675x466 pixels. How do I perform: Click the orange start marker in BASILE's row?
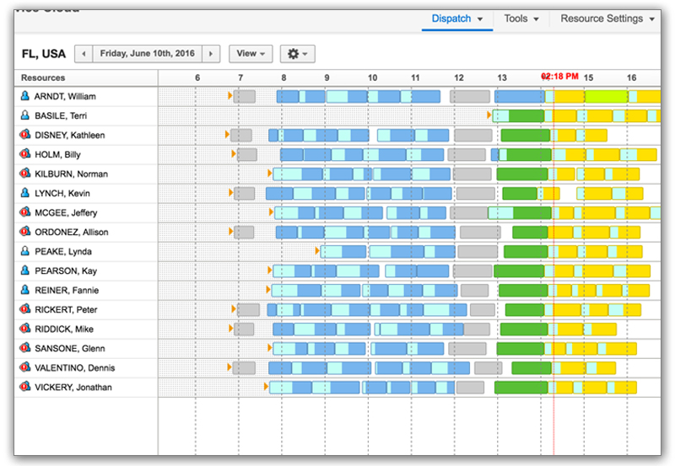489,115
